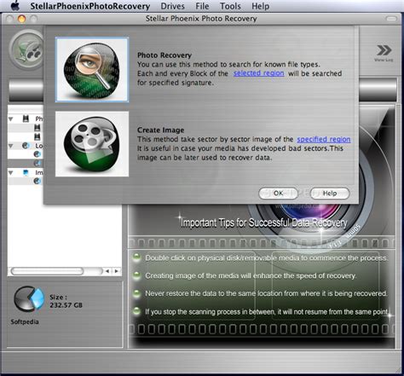Select first drive icon under 'Ph' group

pyautogui.click(x=38, y=128)
